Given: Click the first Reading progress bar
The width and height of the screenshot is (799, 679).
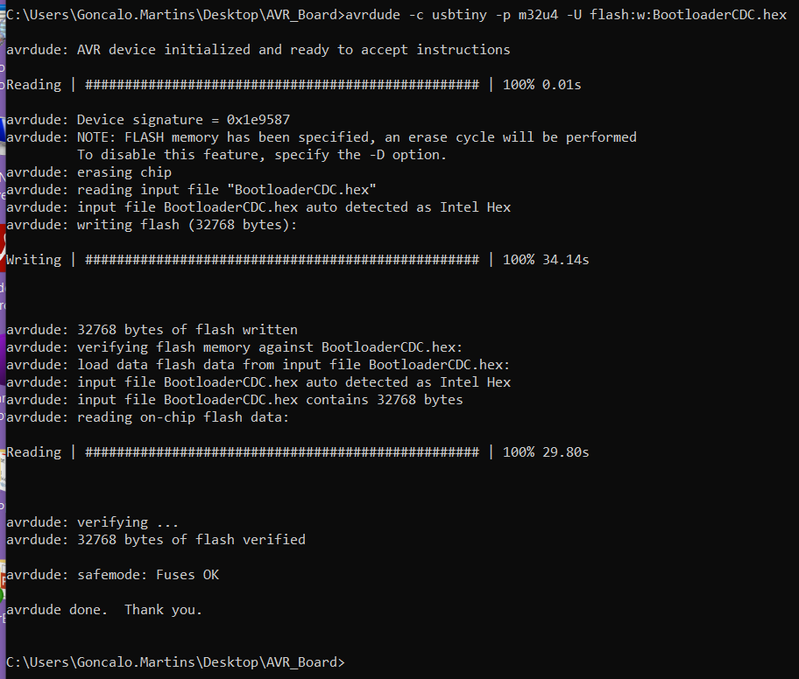Looking at the screenshot, I should click(x=282, y=85).
